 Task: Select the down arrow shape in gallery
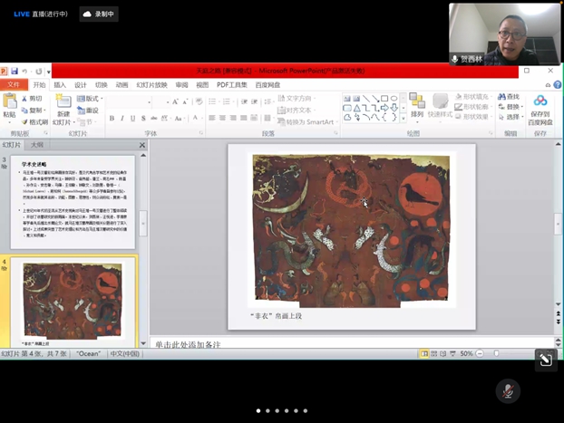coord(394,108)
